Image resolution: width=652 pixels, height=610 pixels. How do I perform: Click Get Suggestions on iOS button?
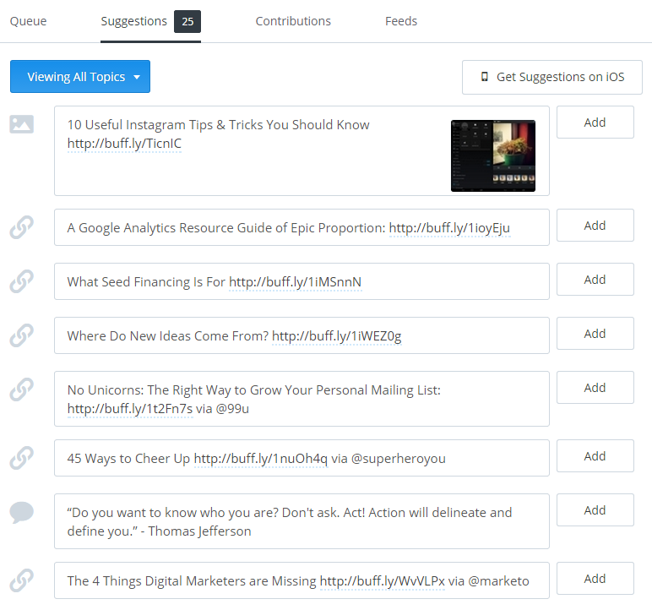[552, 78]
